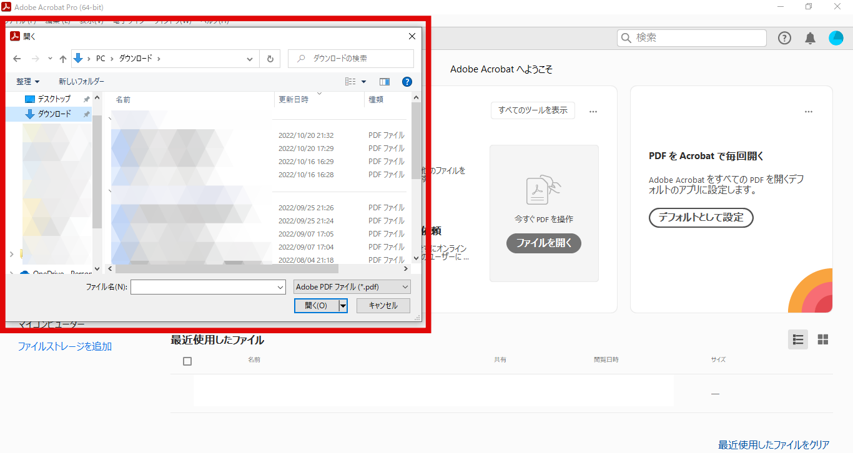Open the more options dots on the default PDF card
Viewport: 853px width, 453px height.
click(x=809, y=112)
